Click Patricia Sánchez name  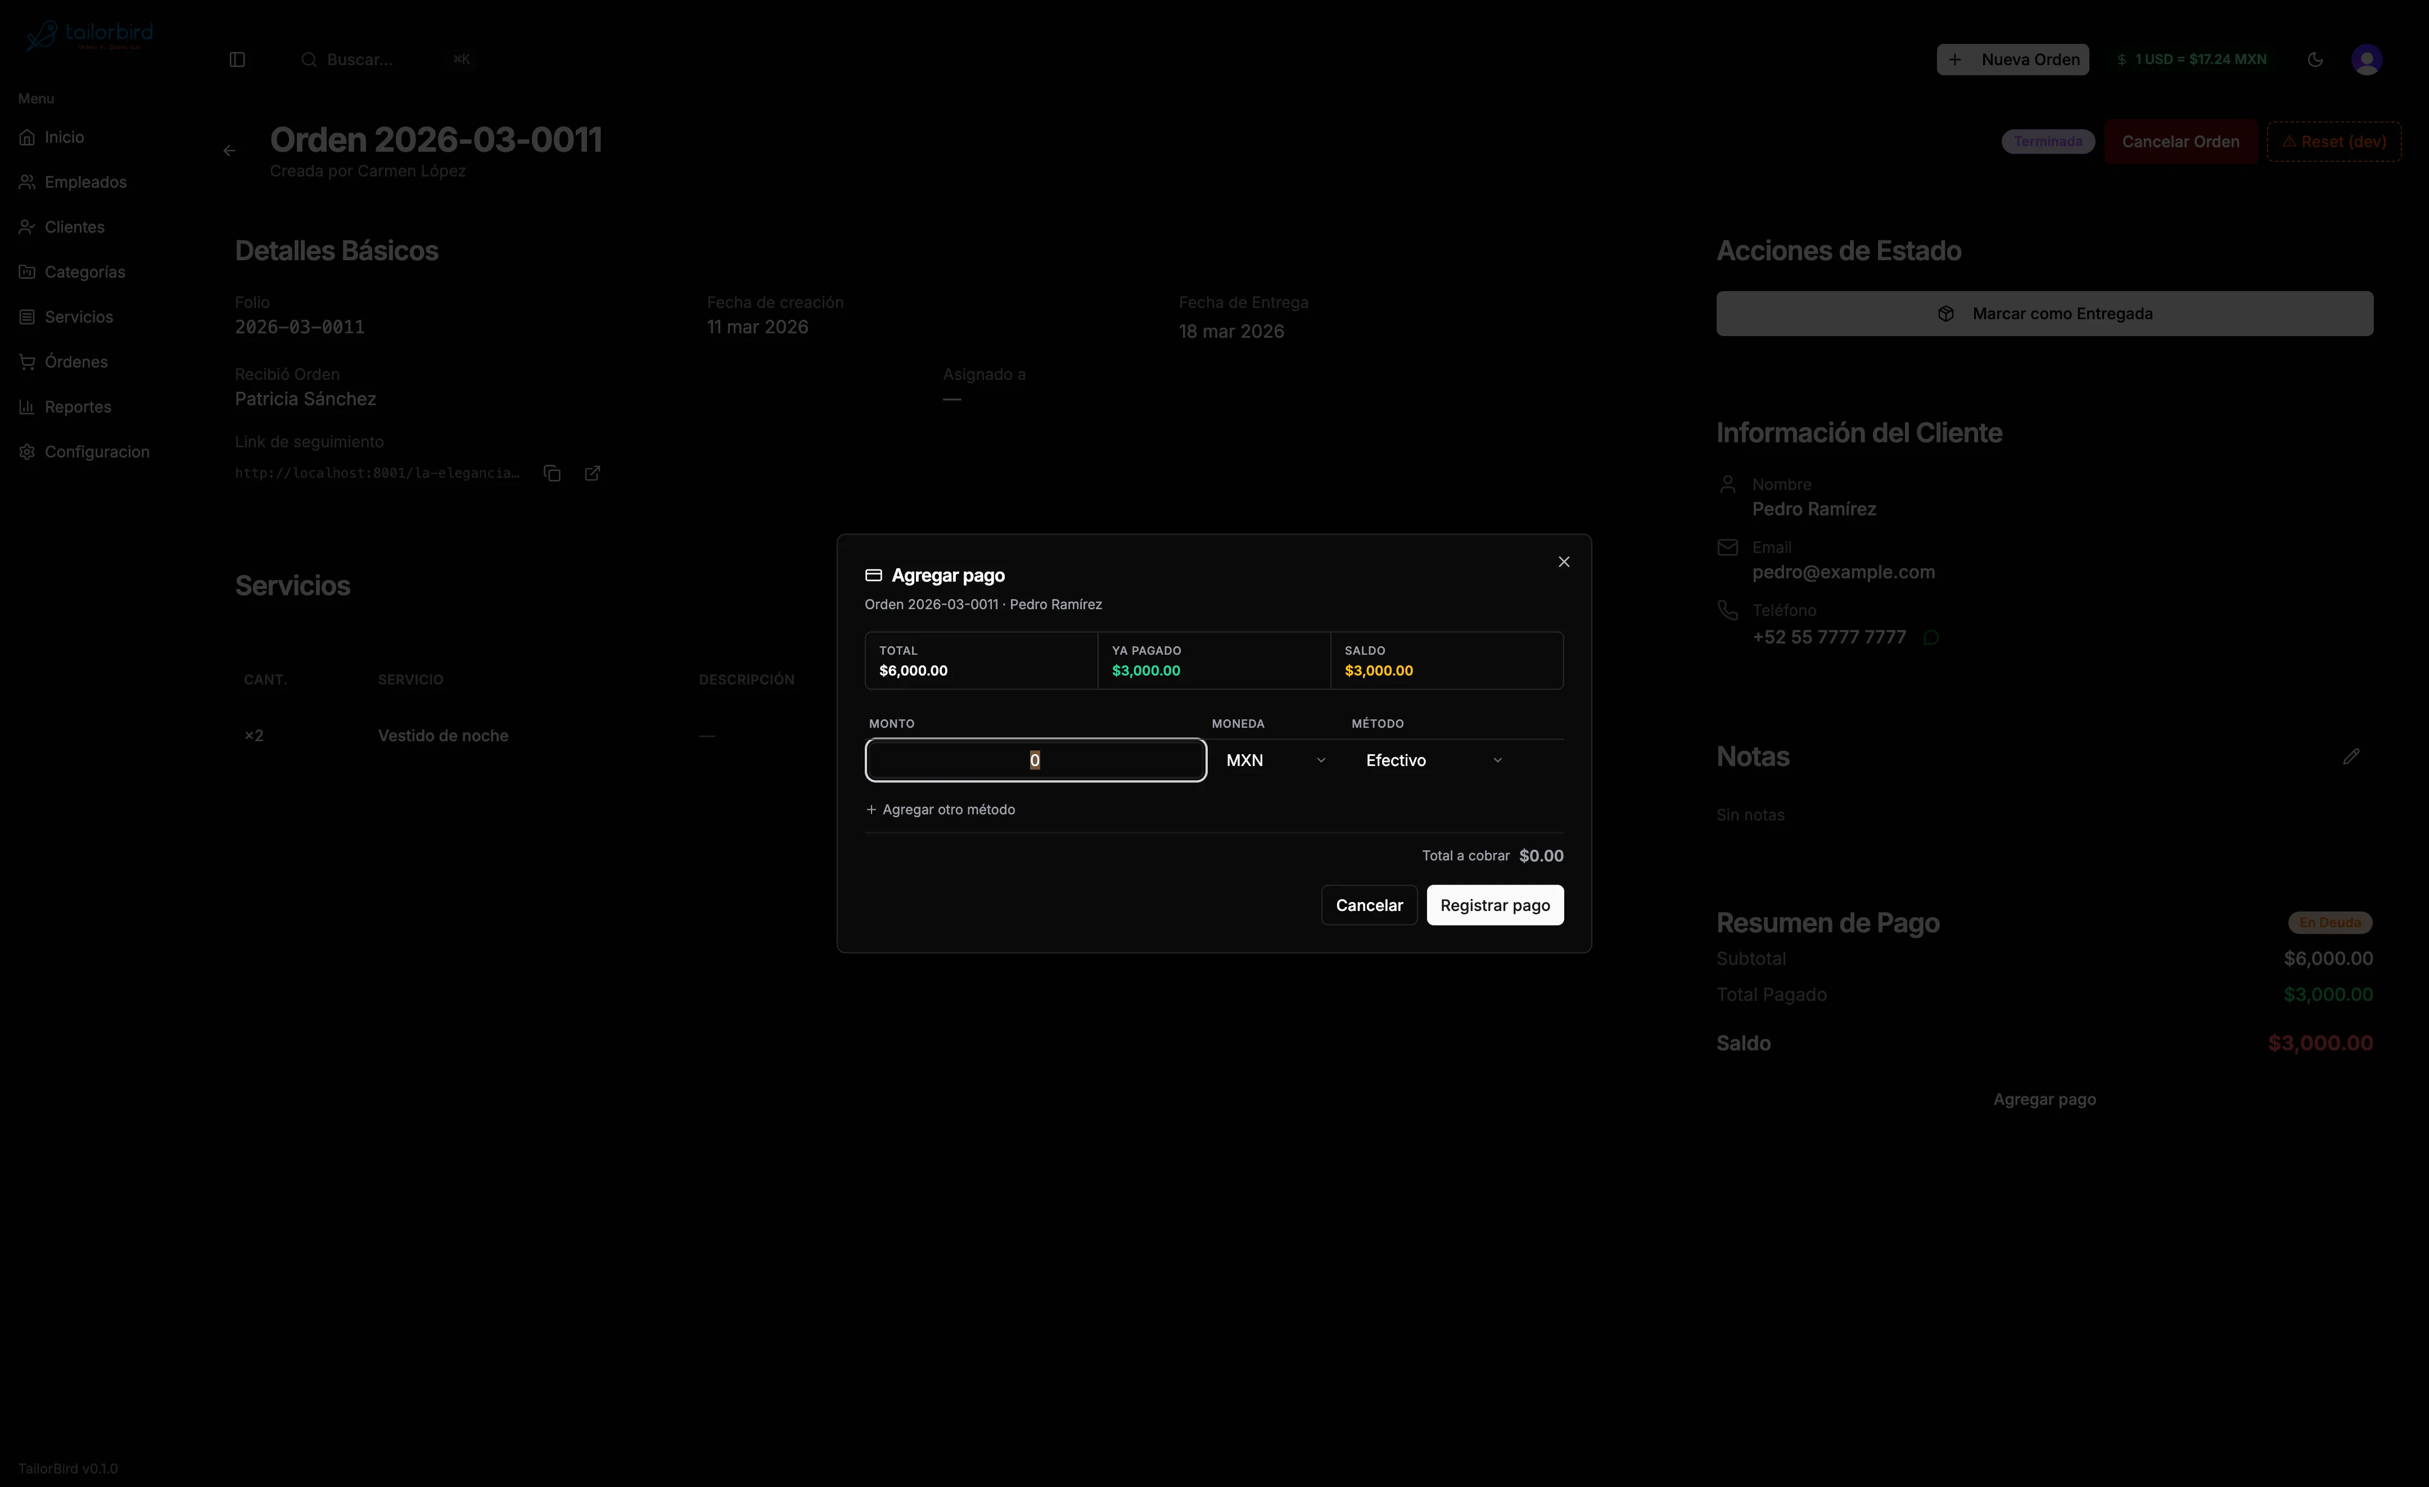click(306, 399)
